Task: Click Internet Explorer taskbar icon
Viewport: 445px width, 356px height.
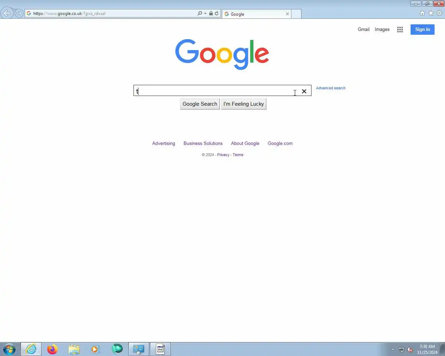Action: 31,349
